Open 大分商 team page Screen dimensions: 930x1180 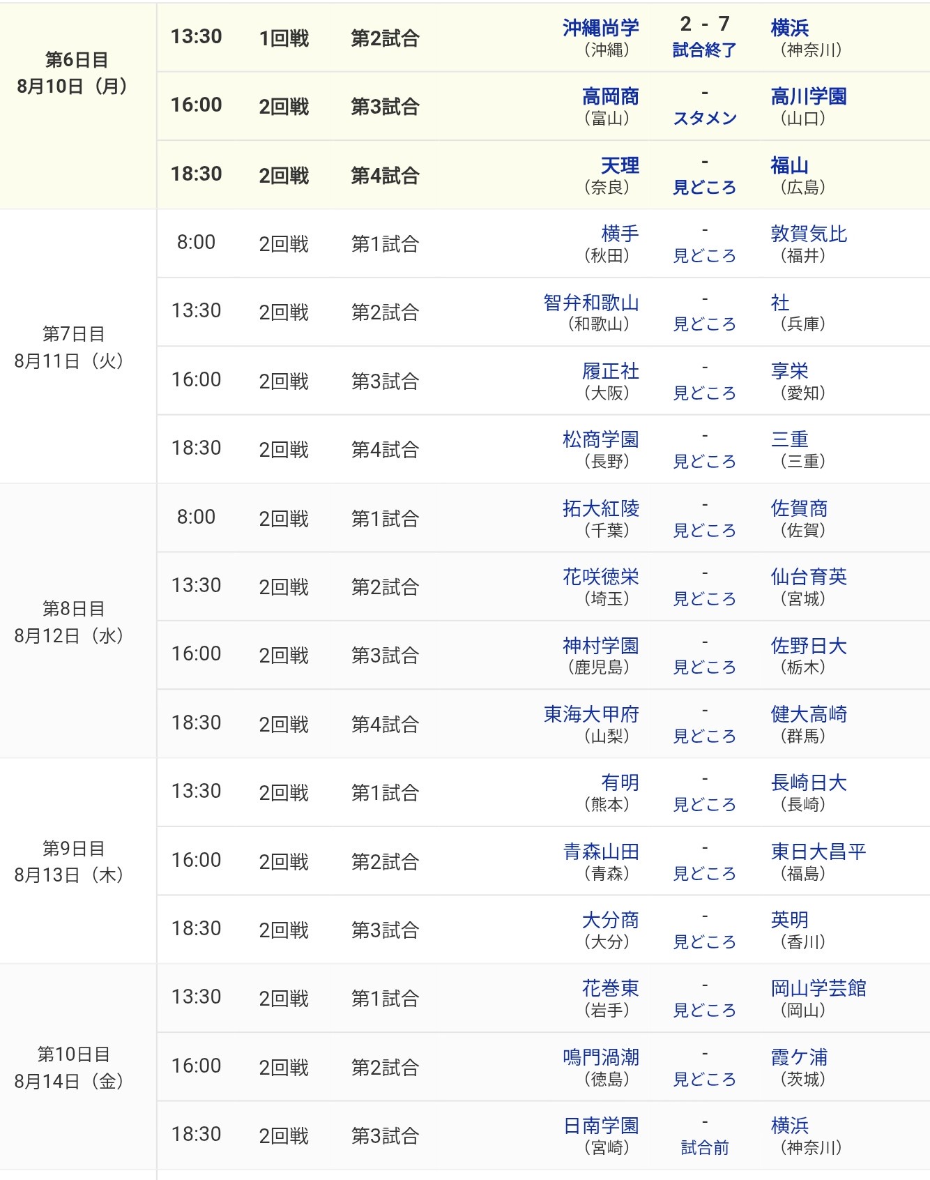(610, 920)
